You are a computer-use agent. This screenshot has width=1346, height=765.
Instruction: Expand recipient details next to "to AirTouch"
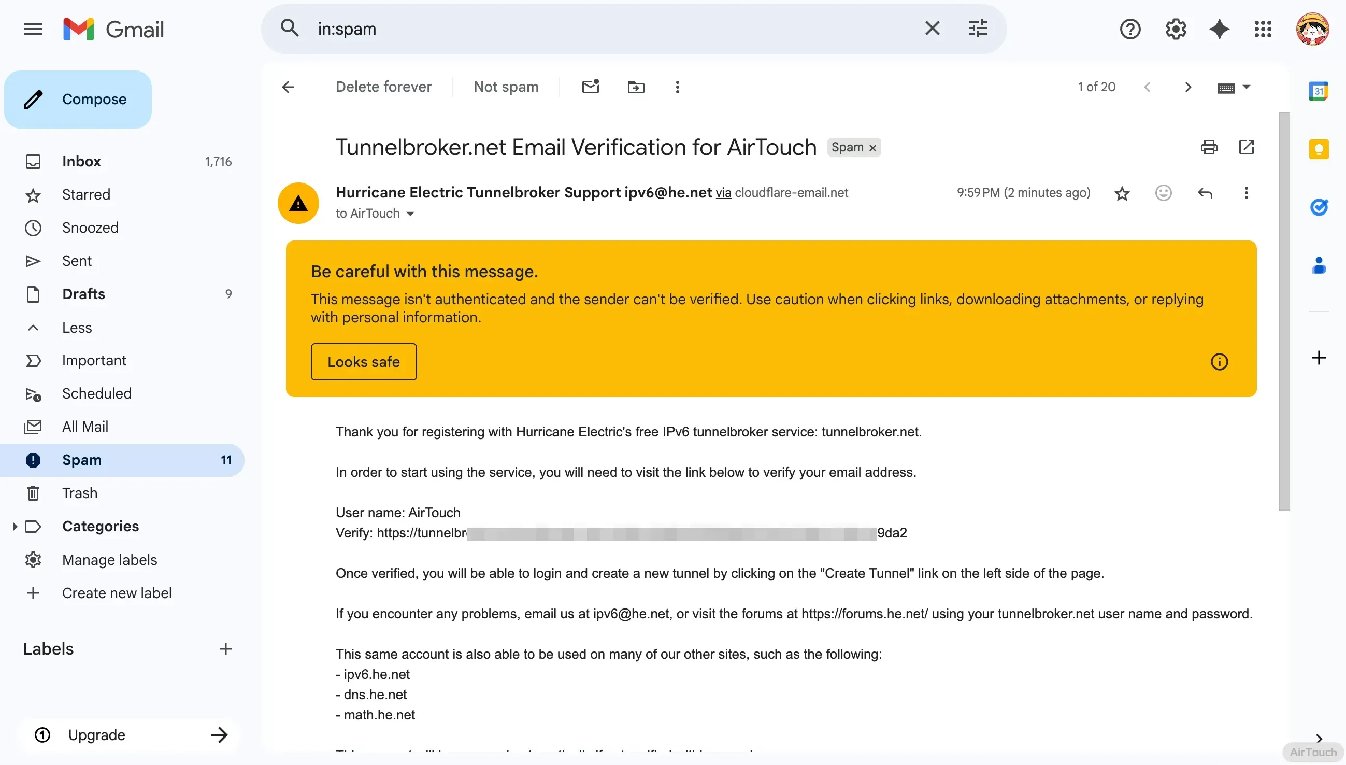pos(410,214)
